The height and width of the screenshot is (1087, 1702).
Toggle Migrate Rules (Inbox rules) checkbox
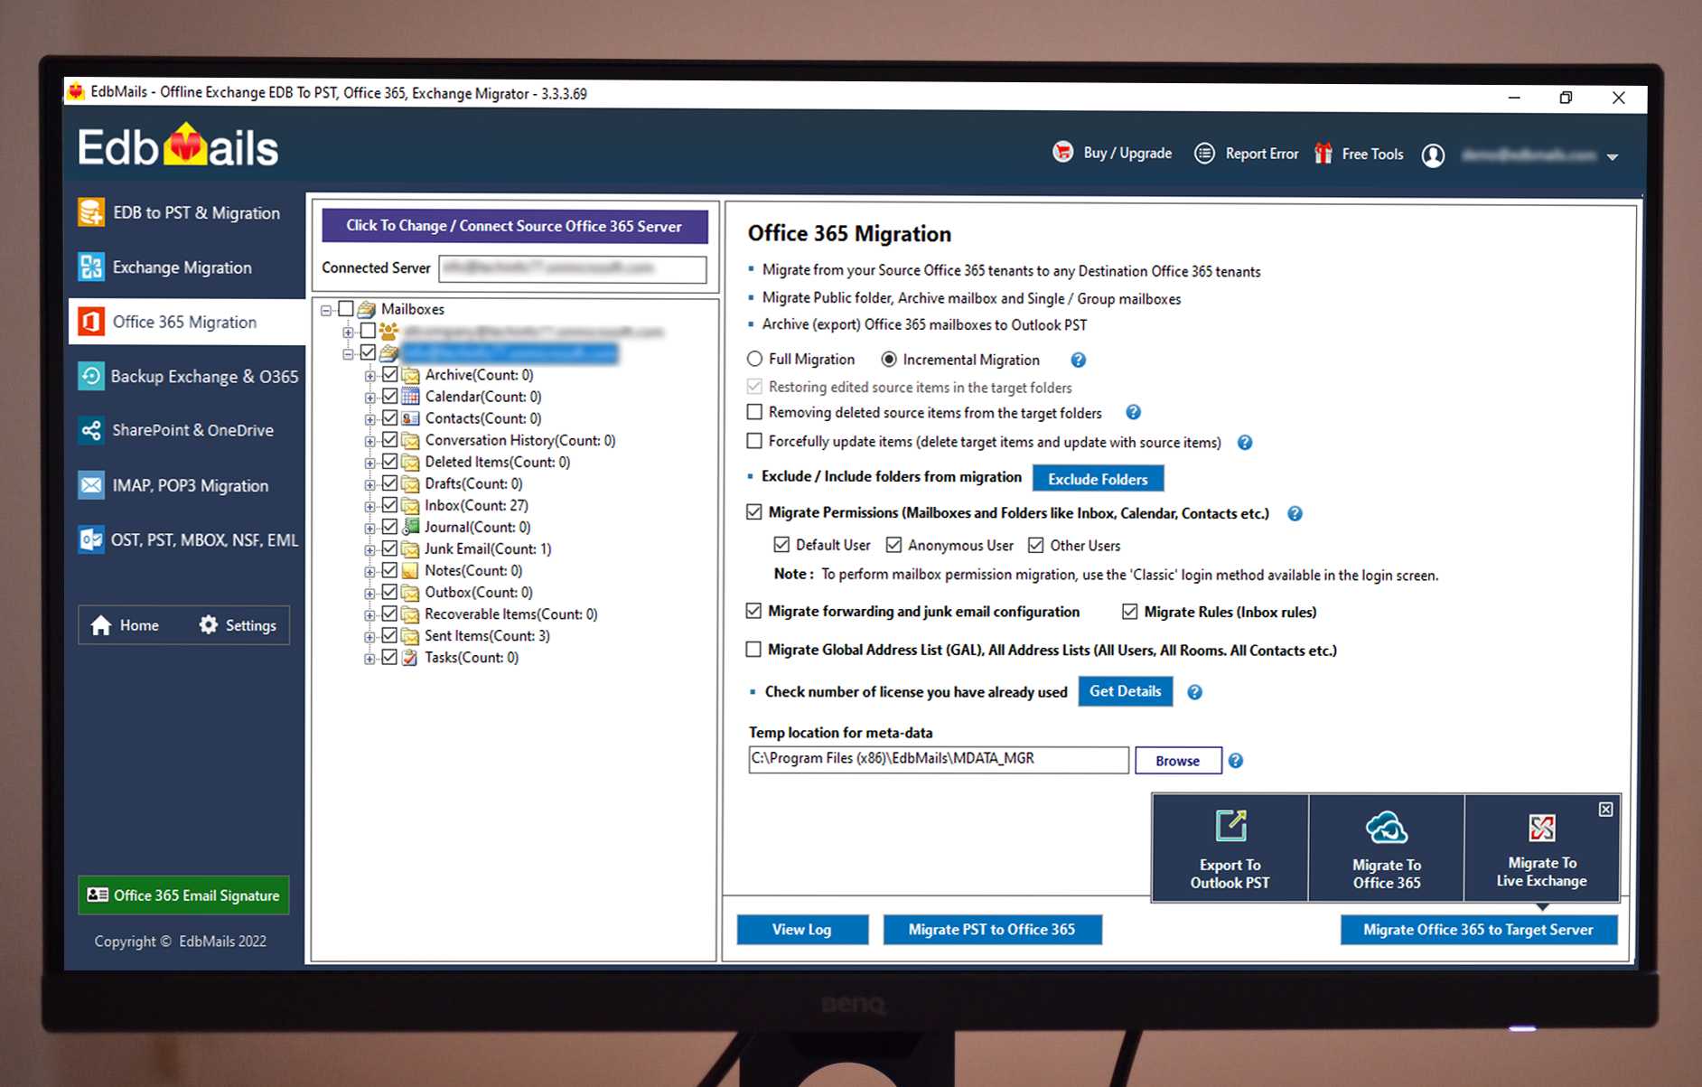(1129, 612)
